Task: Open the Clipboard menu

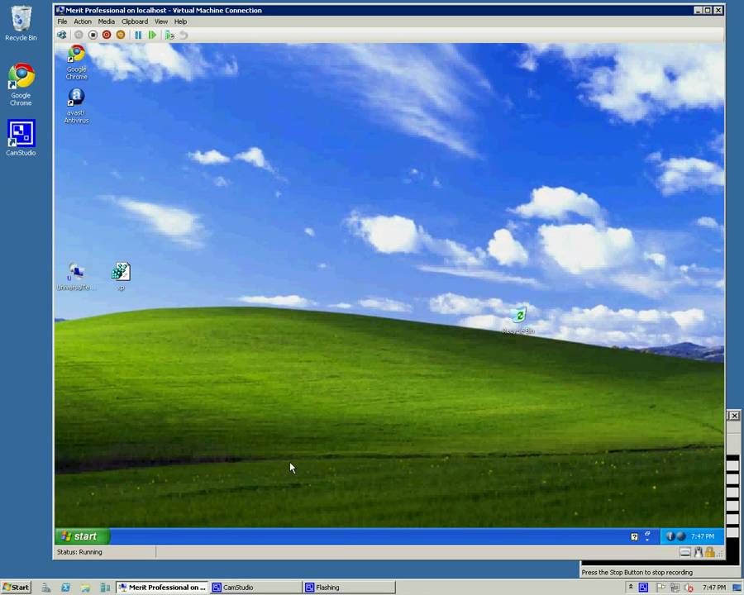Action: pos(135,21)
